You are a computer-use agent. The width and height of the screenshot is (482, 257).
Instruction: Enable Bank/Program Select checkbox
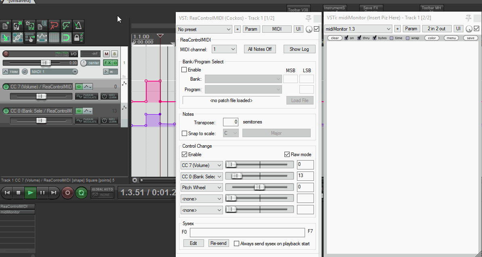pos(184,70)
